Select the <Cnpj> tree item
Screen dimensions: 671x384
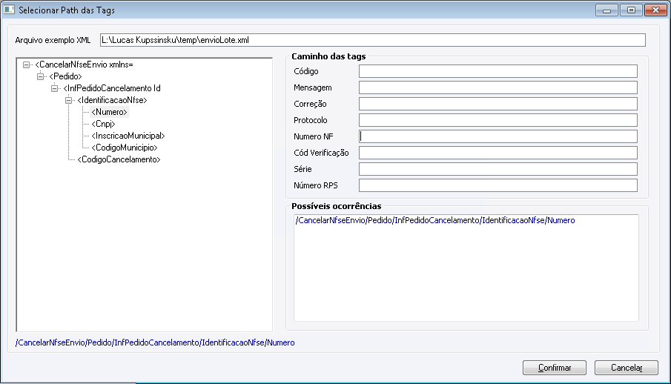(103, 124)
